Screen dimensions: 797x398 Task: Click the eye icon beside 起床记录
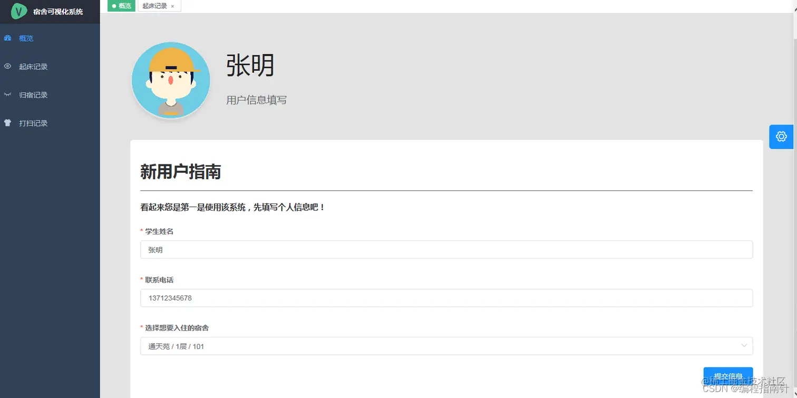point(7,66)
